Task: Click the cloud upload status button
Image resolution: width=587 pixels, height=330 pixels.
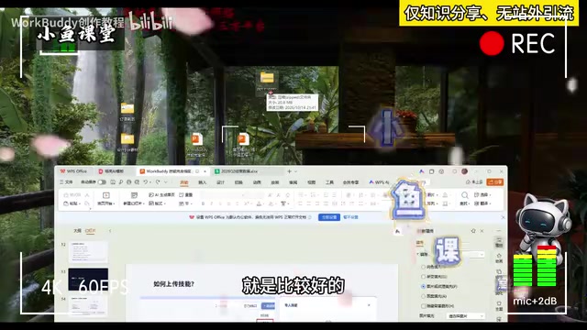Action: [x=474, y=182]
